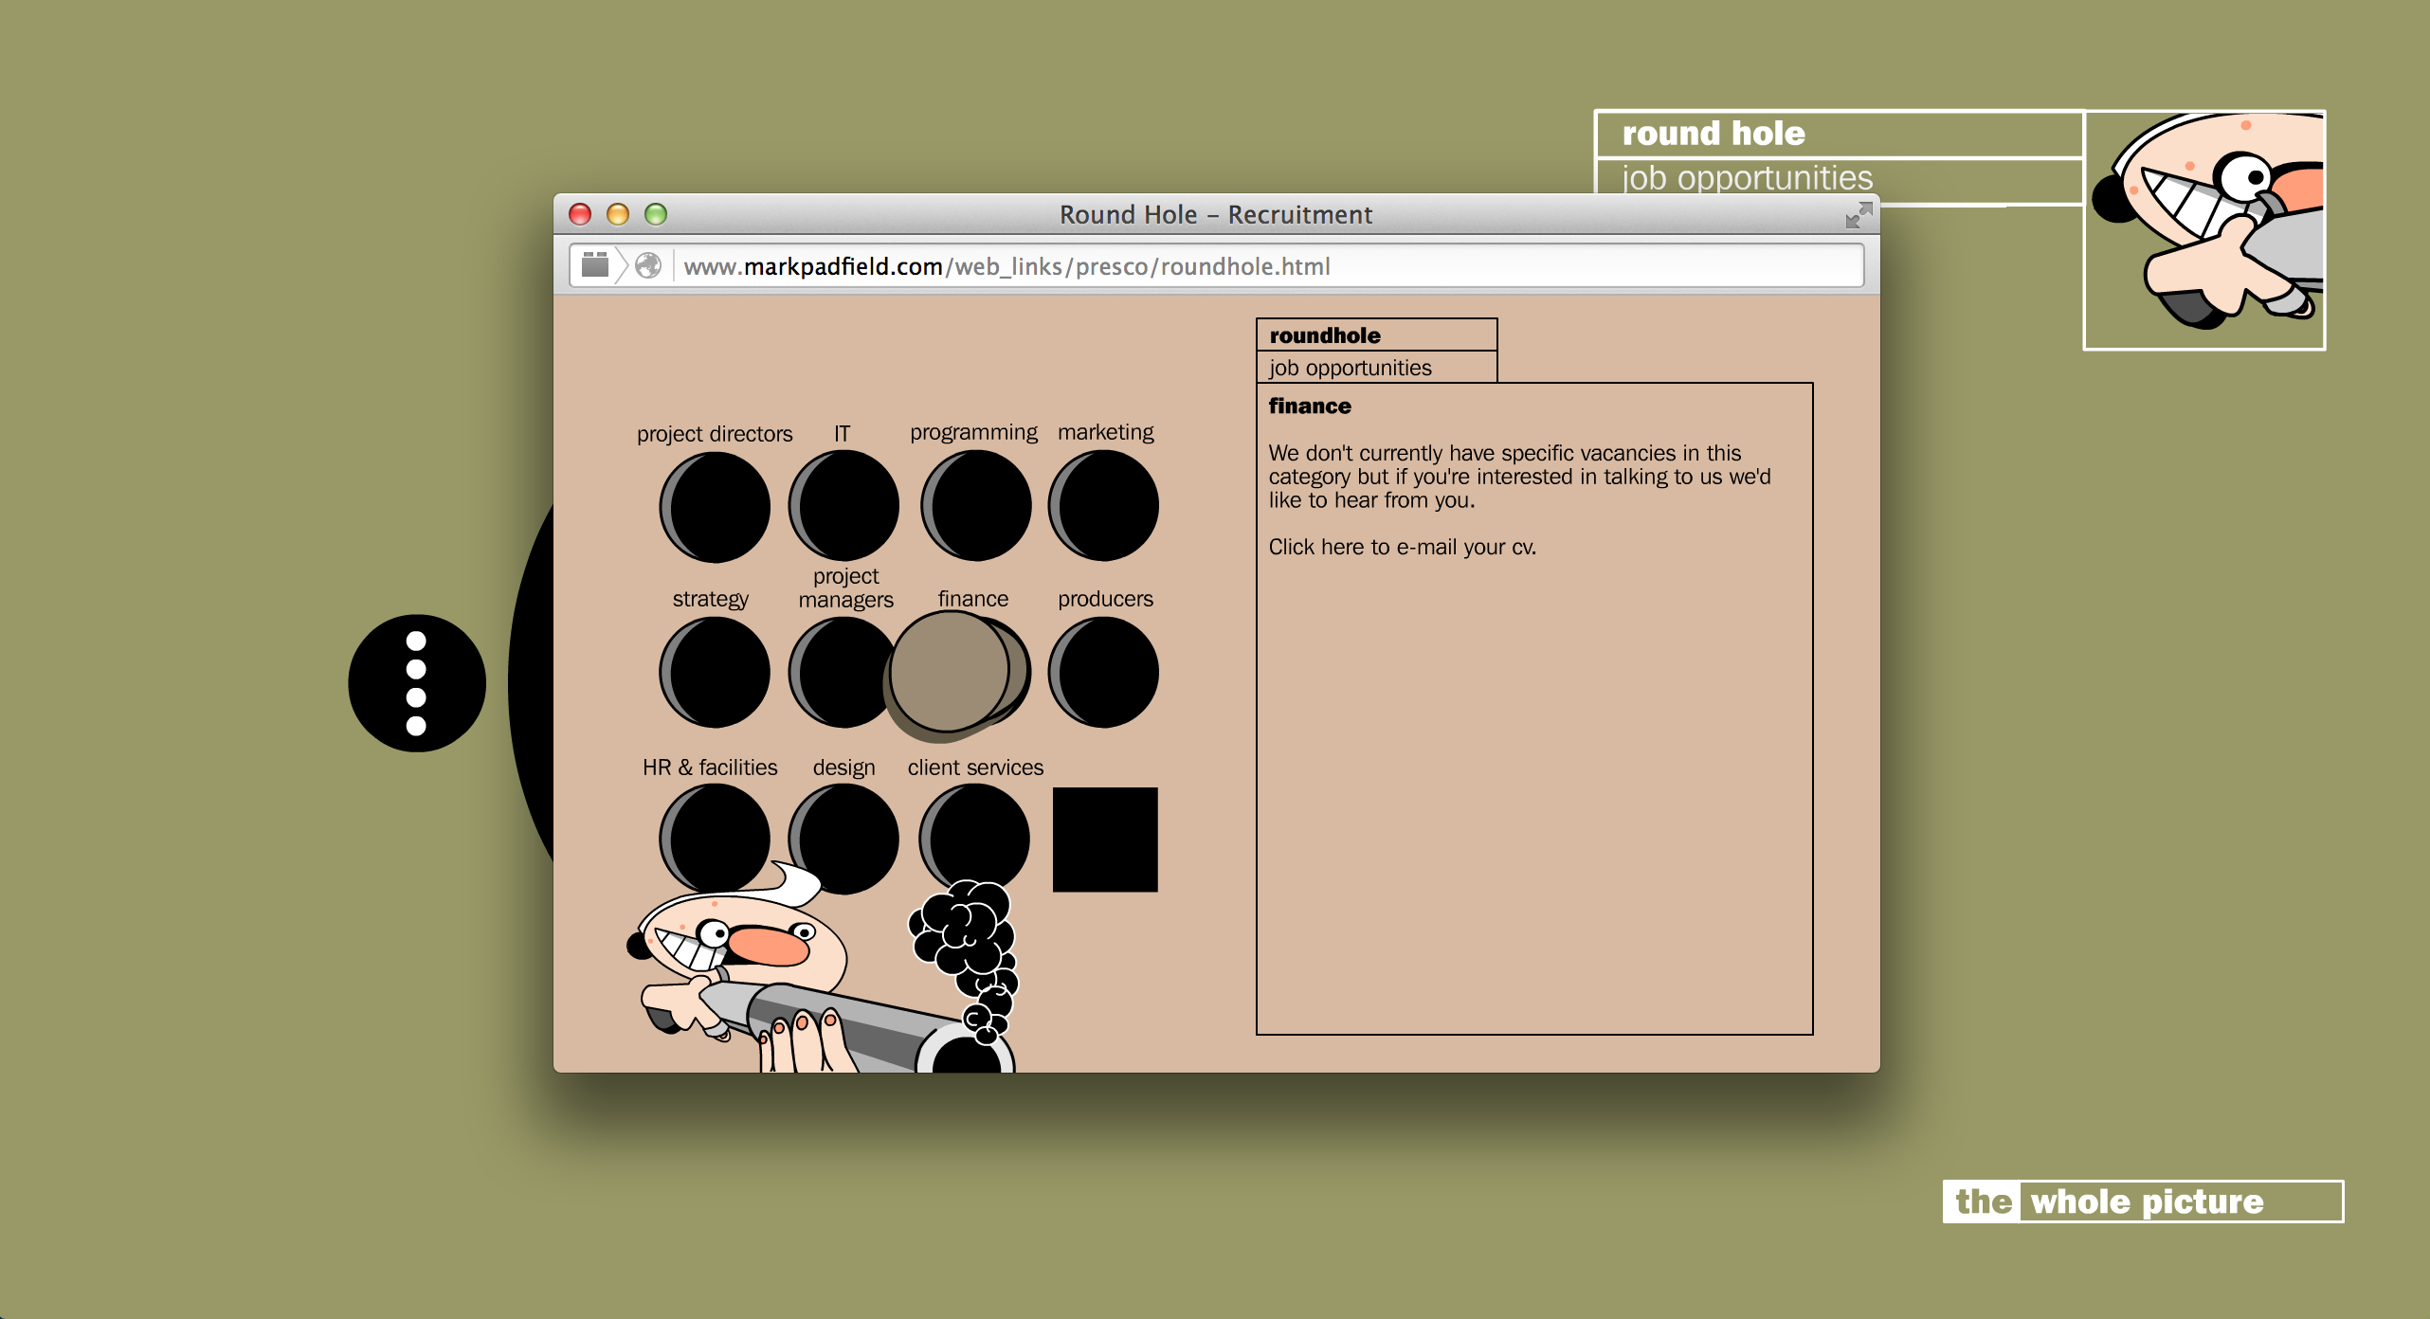Click here to e-mail your cv link

point(1402,547)
